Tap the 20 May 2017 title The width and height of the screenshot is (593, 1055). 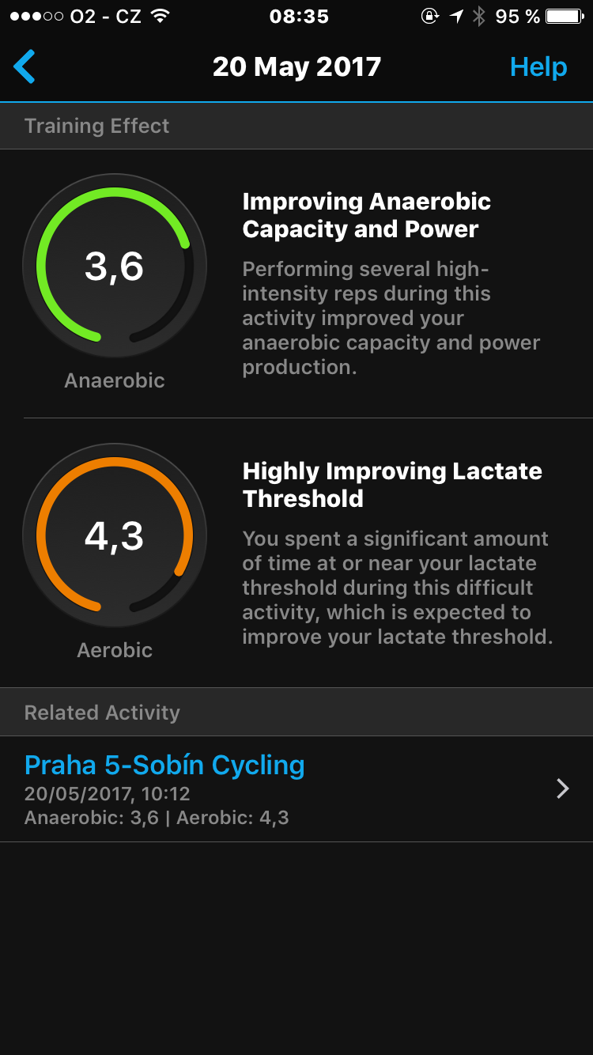pyautogui.click(x=296, y=67)
